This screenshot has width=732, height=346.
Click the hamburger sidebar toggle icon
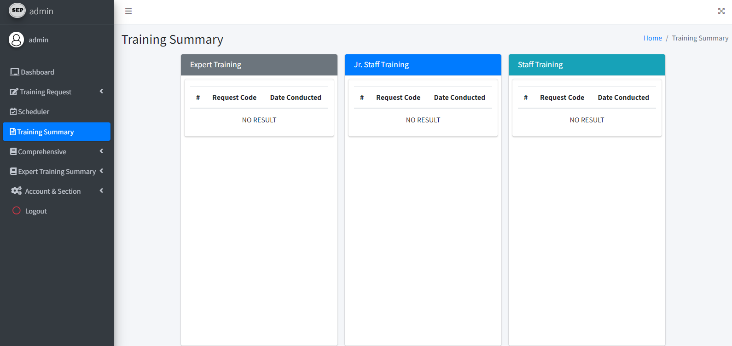[128, 11]
